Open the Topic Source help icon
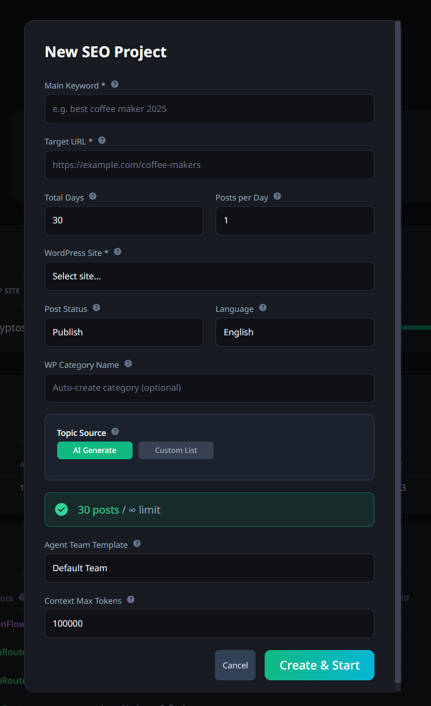 [114, 432]
